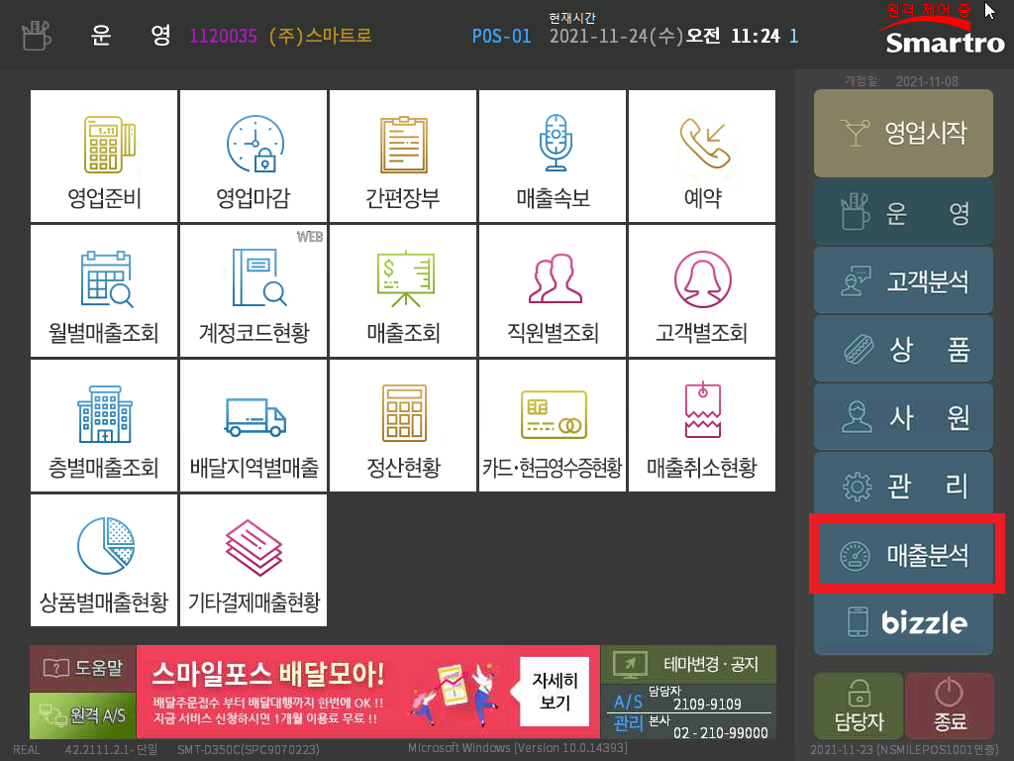Open the 영업준비 calculator icon tile

click(104, 156)
